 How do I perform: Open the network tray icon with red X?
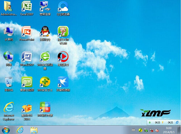(151, 130)
